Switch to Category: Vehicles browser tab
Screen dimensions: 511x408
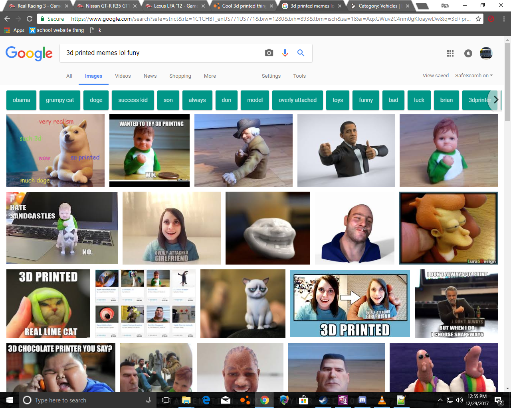pos(379,6)
